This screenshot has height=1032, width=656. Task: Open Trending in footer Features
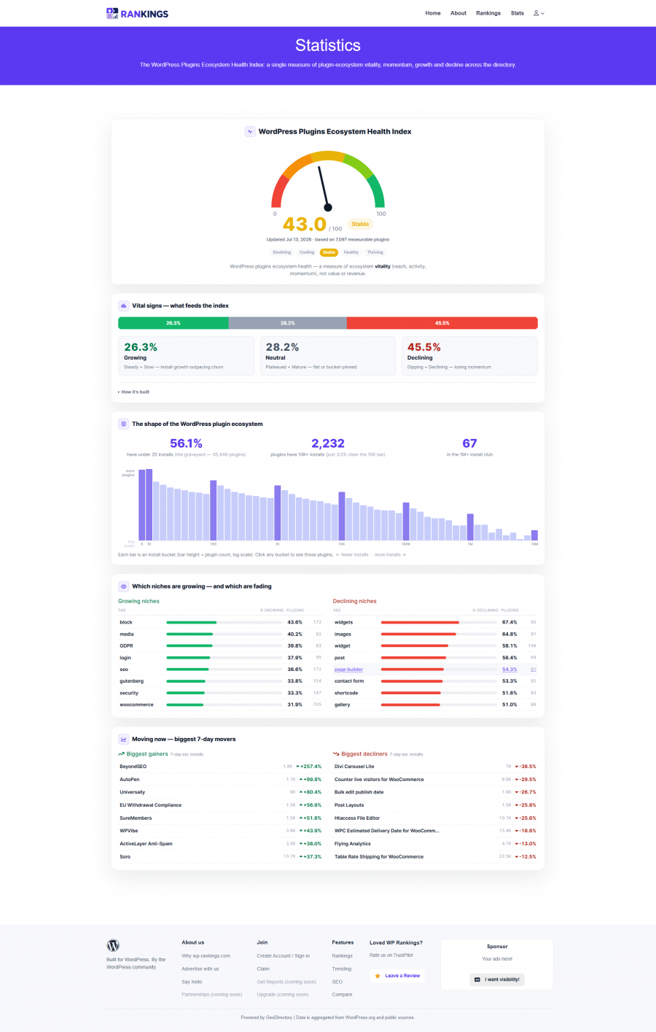click(342, 969)
